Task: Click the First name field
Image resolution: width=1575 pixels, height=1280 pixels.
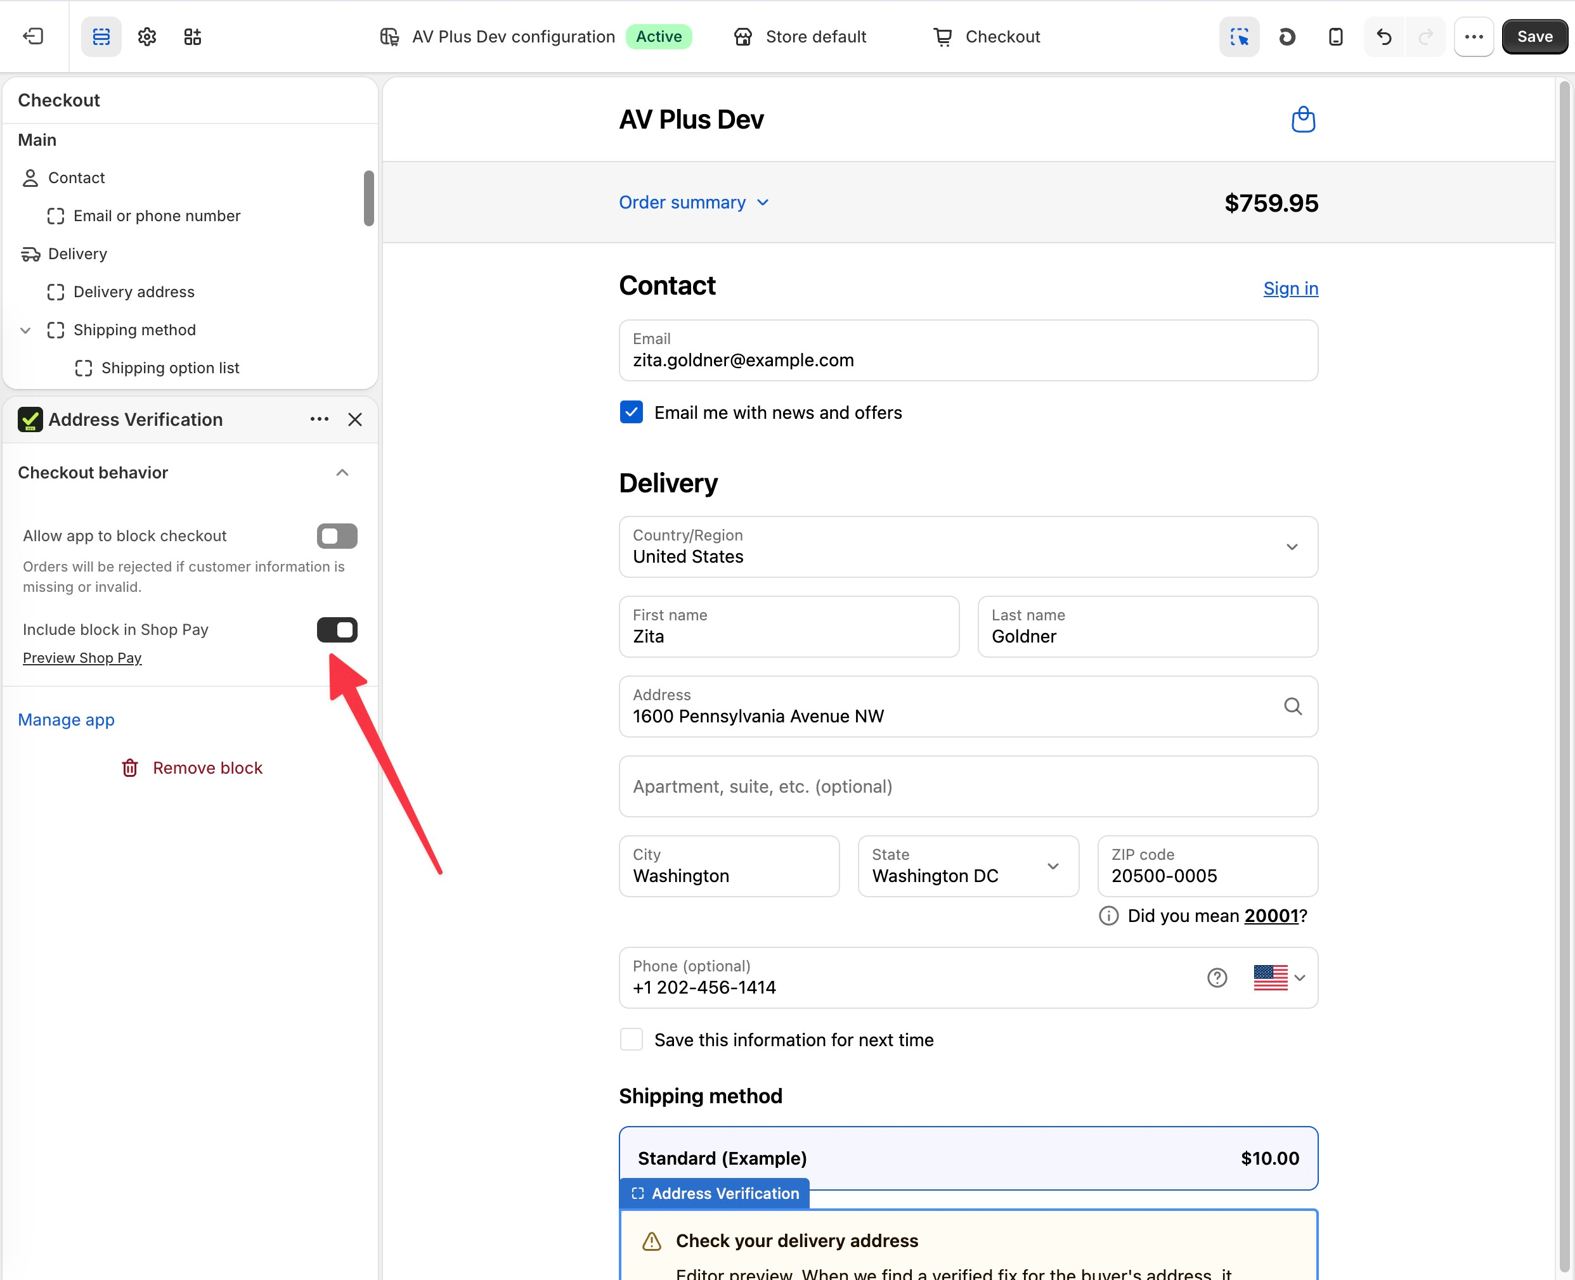Action: 789,627
